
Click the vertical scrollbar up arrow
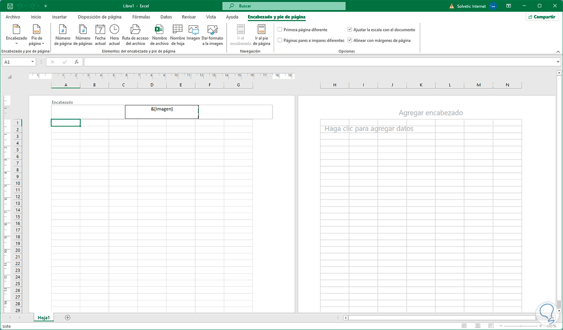tap(558, 73)
